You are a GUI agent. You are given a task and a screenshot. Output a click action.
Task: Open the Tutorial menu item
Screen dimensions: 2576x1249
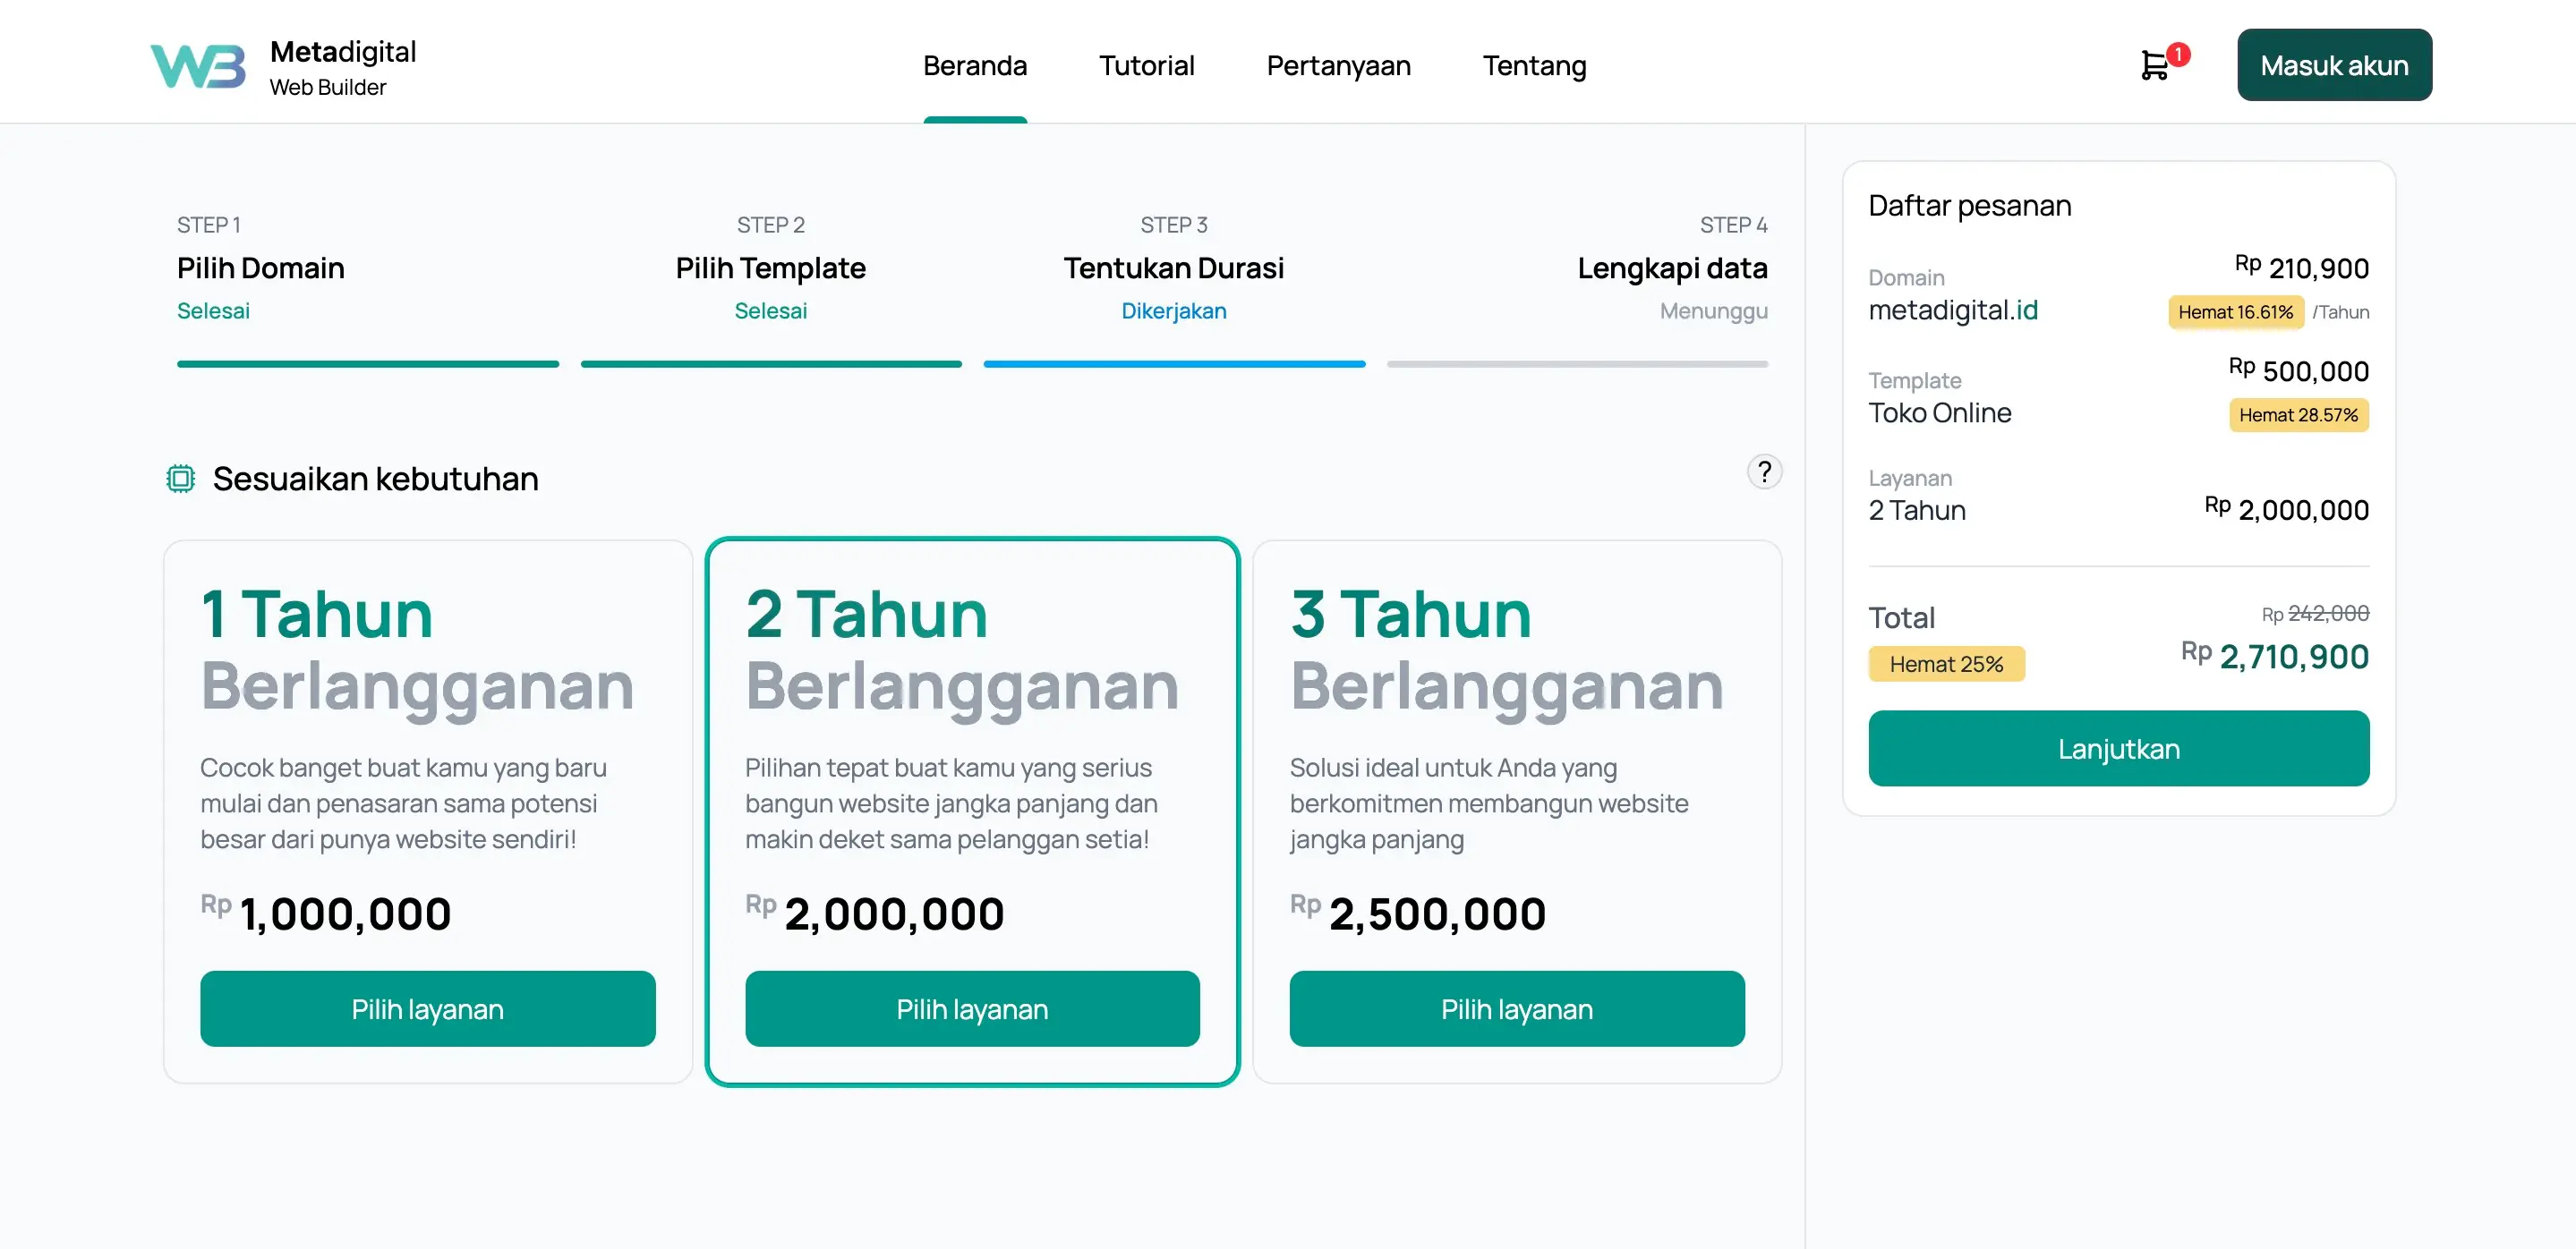[x=1146, y=66]
